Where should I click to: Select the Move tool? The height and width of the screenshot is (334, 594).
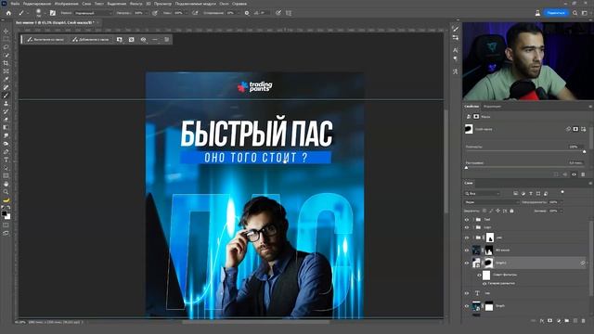click(6, 31)
